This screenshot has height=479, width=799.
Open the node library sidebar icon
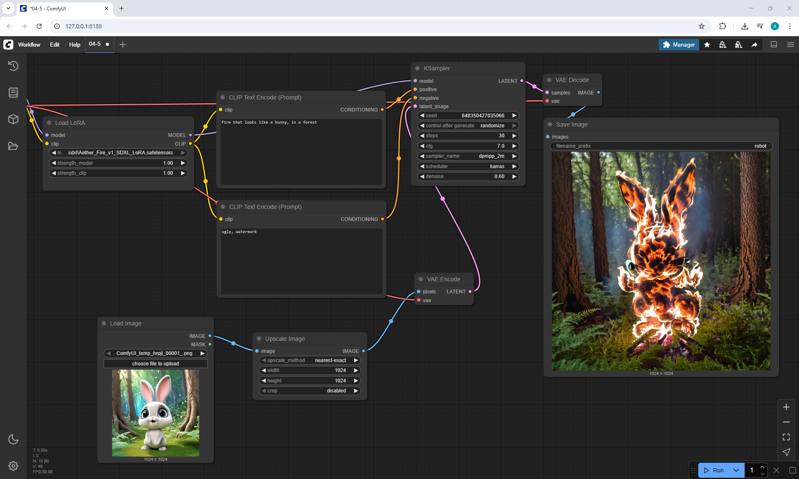tap(13, 92)
